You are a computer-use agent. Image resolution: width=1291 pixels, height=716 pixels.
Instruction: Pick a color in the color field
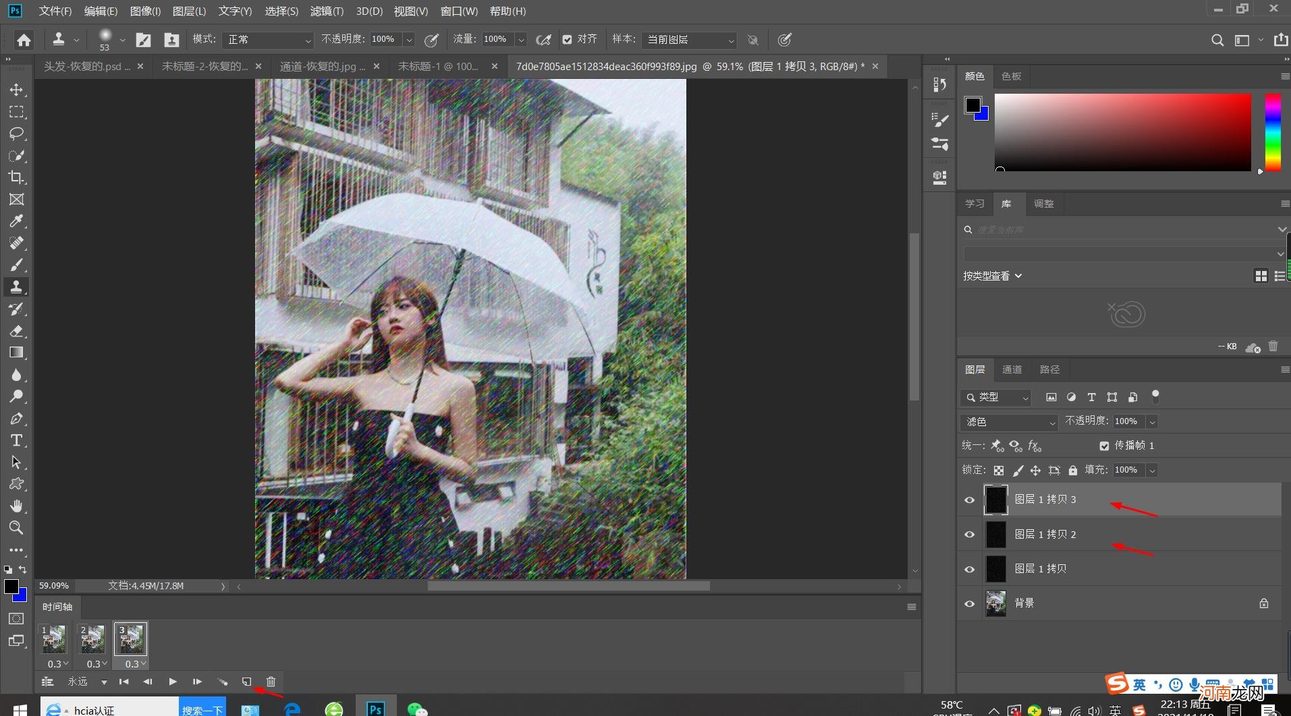click(1122, 132)
